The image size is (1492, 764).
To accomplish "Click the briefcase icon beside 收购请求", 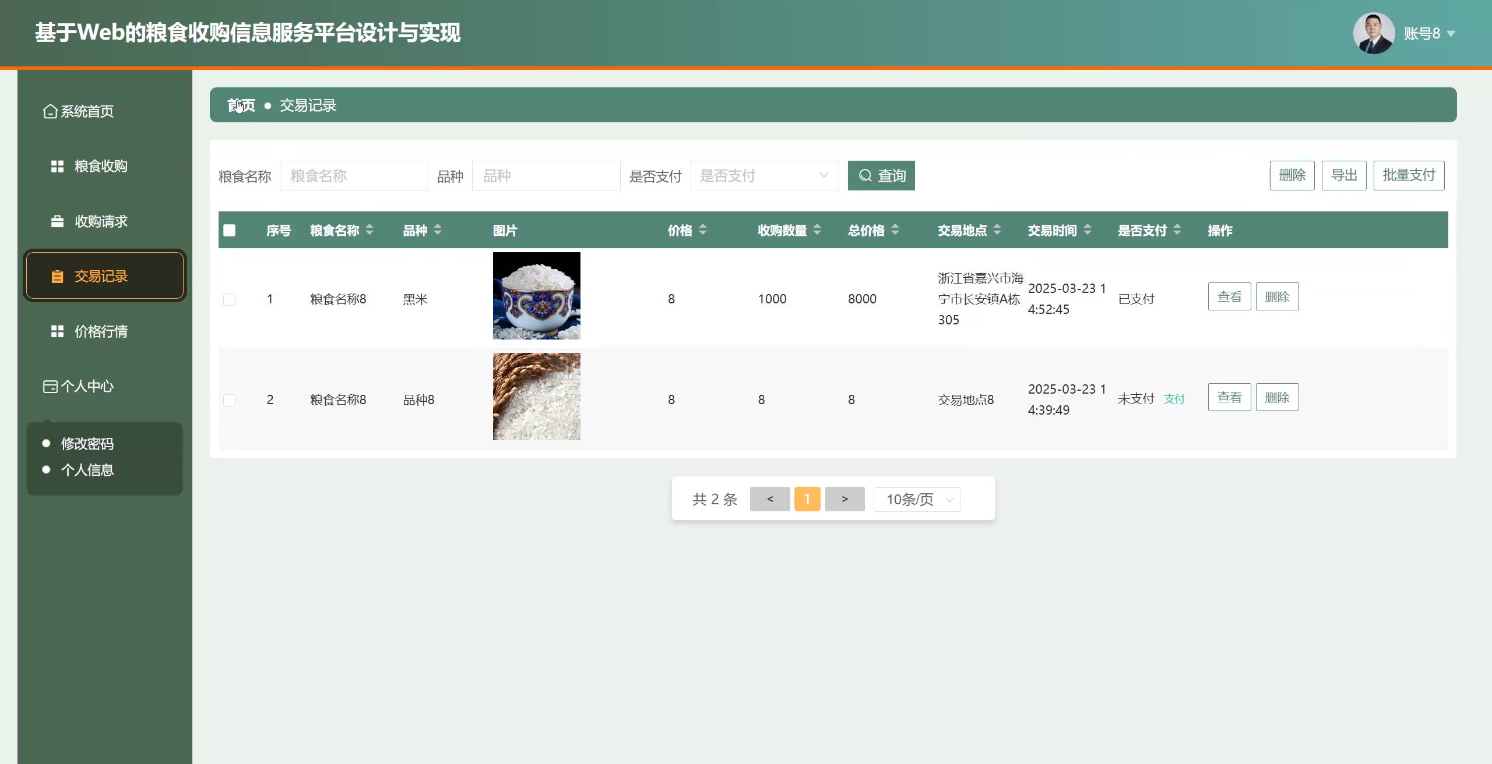I will (x=57, y=221).
